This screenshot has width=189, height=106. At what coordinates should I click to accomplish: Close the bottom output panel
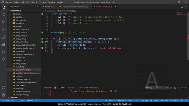(x=186, y=88)
